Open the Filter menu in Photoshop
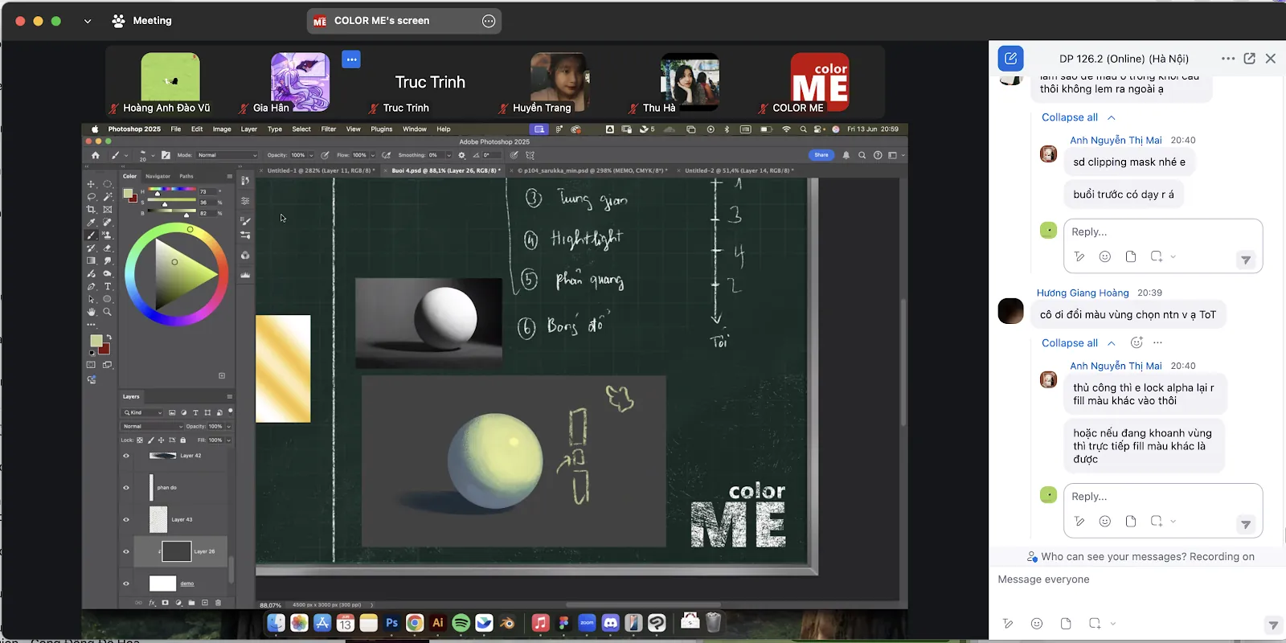The width and height of the screenshot is (1286, 643). pos(329,129)
